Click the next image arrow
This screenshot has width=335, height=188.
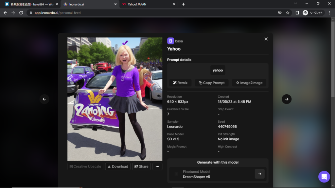[286, 99]
